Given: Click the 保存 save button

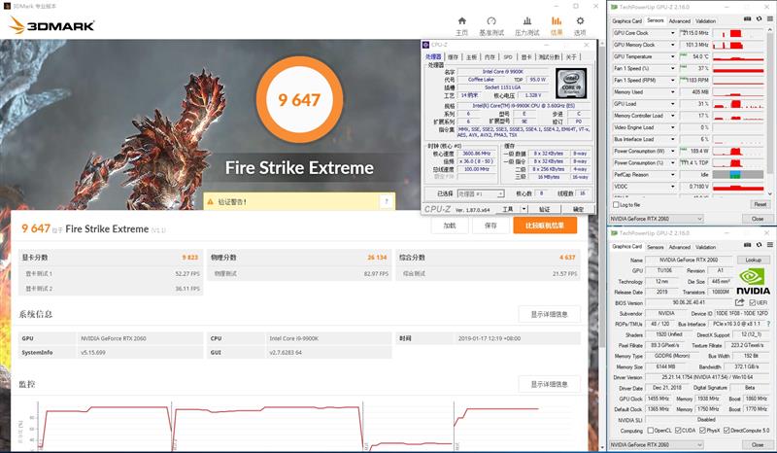Looking at the screenshot, I should point(490,225).
